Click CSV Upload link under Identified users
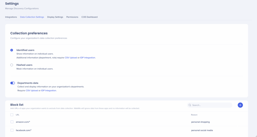257x137 pixels. tap(71, 57)
